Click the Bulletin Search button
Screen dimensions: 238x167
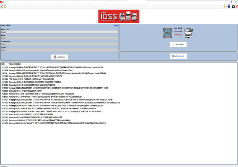click(x=178, y=56)
